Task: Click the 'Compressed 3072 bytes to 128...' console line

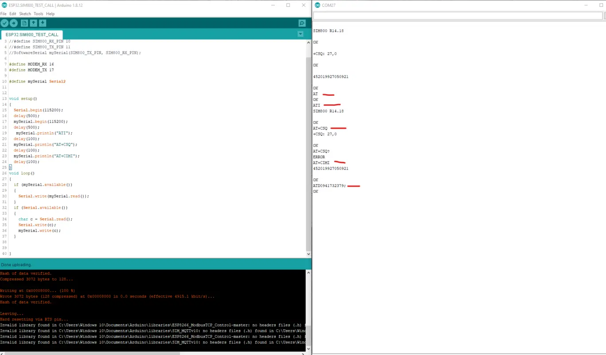Action: 37,279
